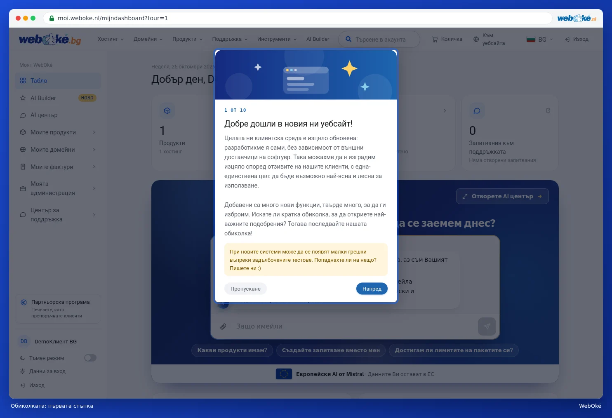Click the Пропускане button to skip tour
612x418 pixels.
click(x=245, y=289)
